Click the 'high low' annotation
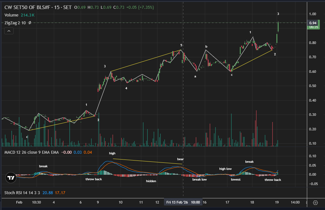 226,169
